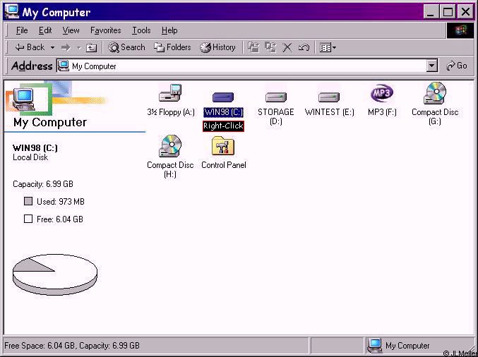This screenshot has width=478, height=357.
Task: Open the Help menu
Action: (x=169, y=30)
